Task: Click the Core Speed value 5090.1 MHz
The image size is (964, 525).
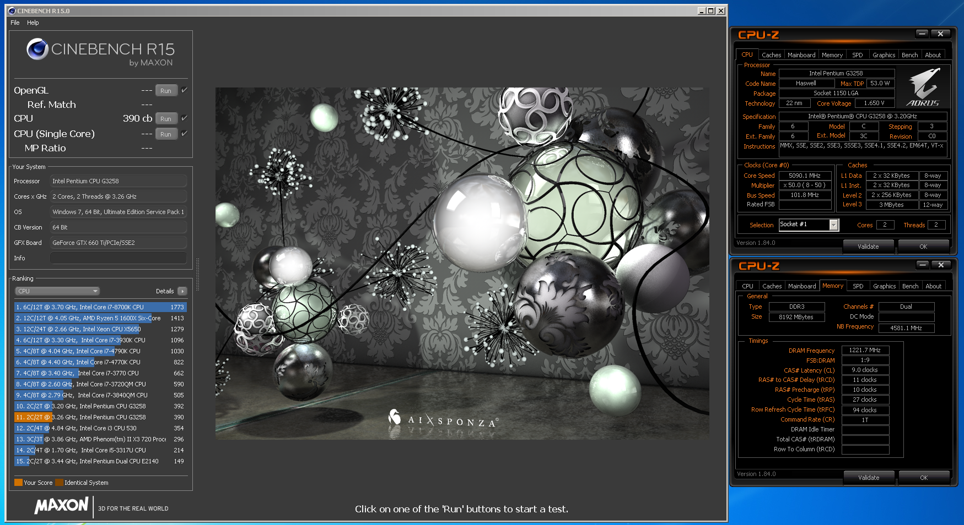Action: tap(805, 176)
